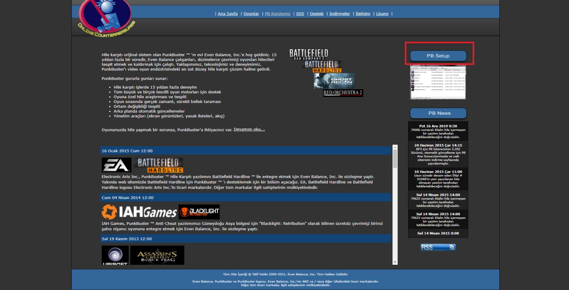This screenshot has width=569, height=290.
Task: Click the PB Setup button
Action: tap(438, 56)
